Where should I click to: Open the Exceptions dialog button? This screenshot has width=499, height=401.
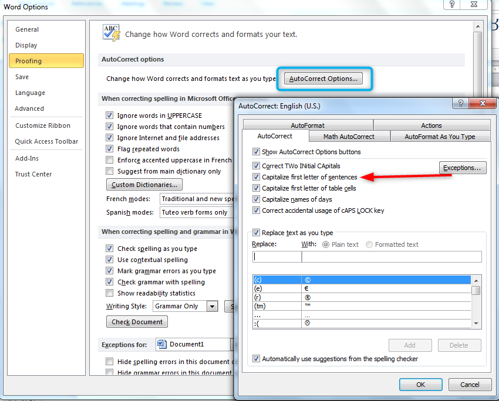463,168
